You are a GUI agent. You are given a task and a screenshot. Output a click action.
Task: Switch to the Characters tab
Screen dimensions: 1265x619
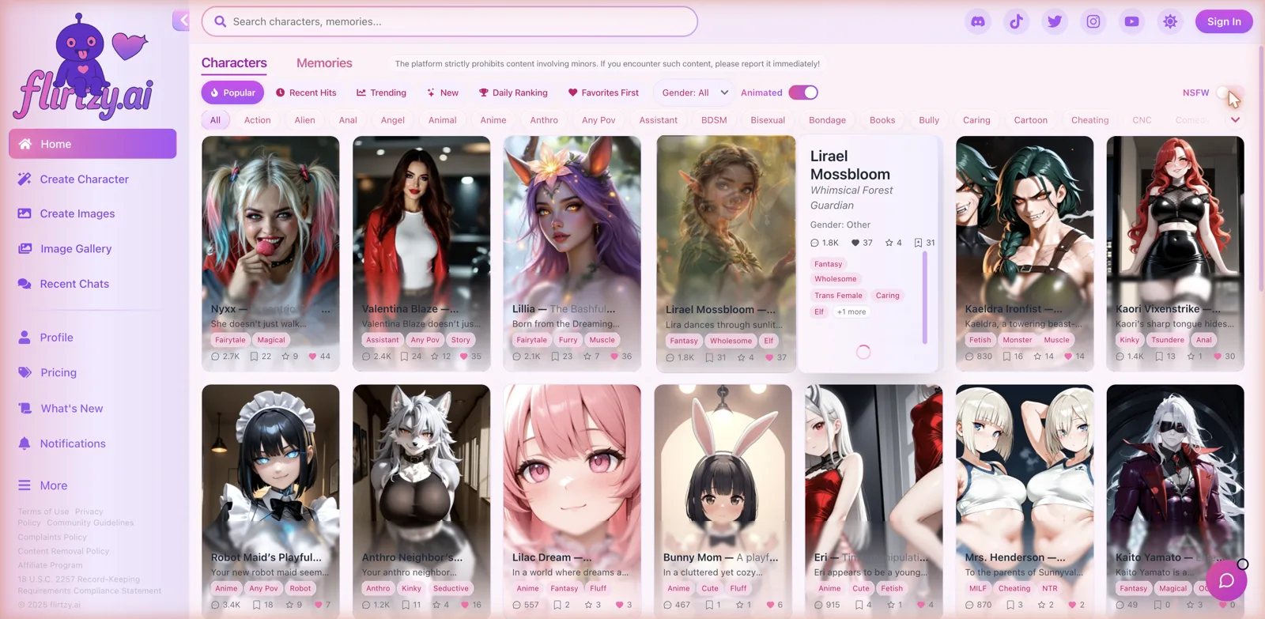(234, 63)
